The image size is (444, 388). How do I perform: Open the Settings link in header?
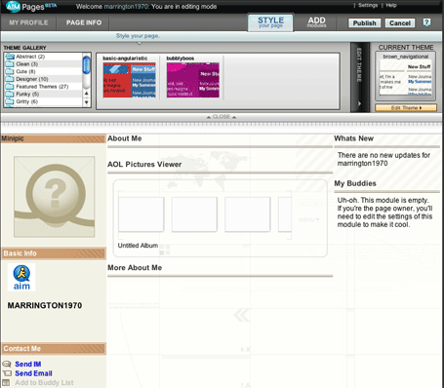coord(368,5)
